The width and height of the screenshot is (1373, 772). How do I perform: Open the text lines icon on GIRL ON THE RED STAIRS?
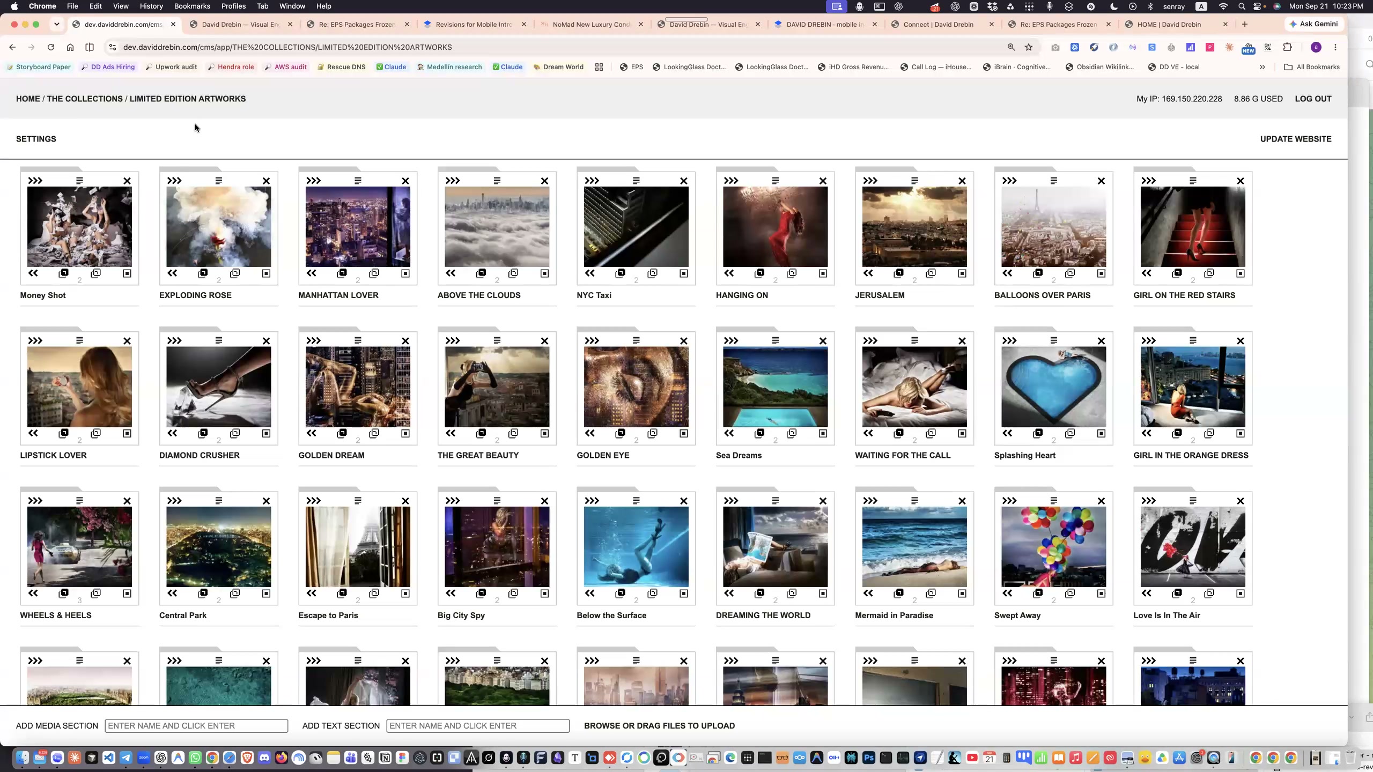point(1193,181)
